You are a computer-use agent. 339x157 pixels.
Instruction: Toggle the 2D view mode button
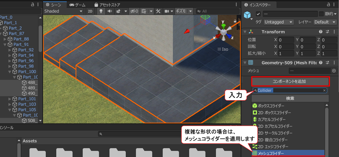[x=90, y=11]
